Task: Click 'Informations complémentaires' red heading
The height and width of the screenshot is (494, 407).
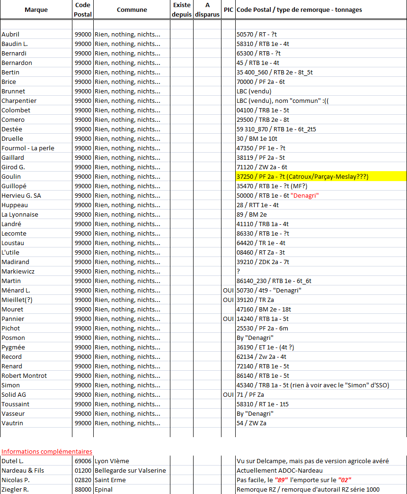Action: [x=46, y=451]
